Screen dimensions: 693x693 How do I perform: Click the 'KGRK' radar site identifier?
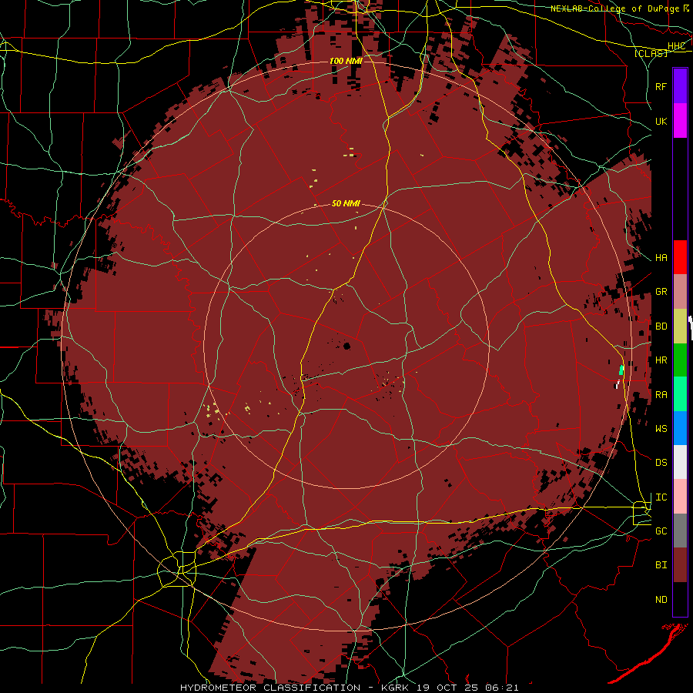point(395,688)
